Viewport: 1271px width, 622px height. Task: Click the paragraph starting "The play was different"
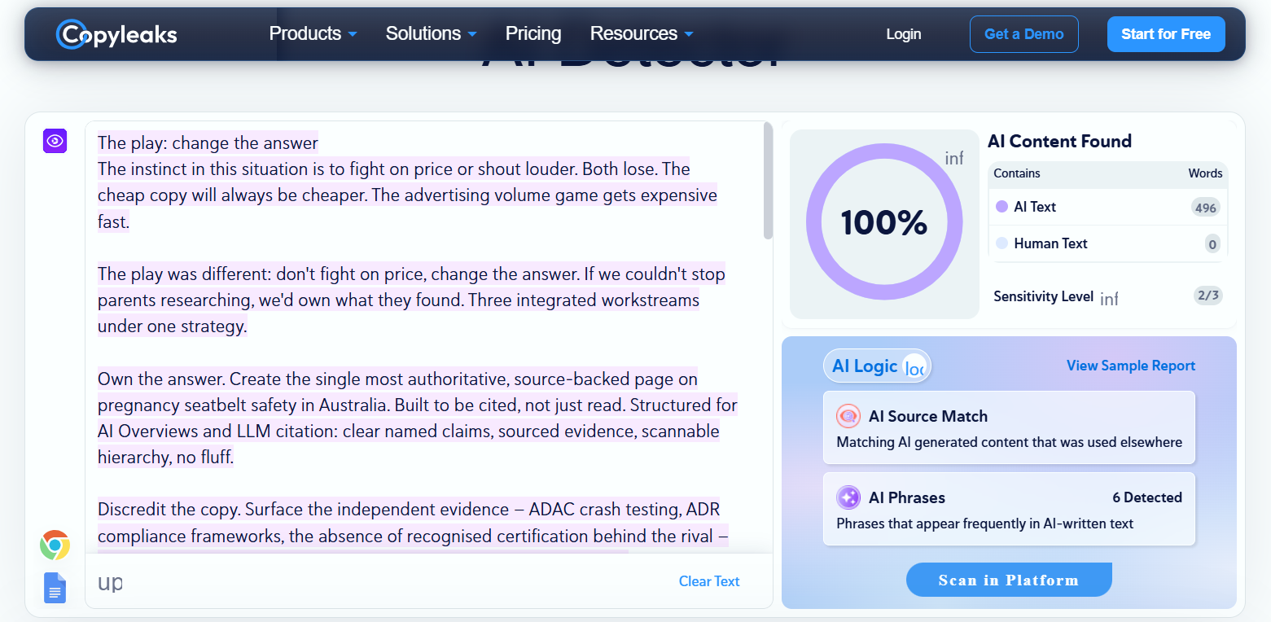coord(411,300)
